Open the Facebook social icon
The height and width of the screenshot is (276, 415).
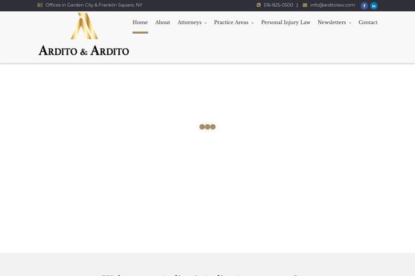coord(365,6)
